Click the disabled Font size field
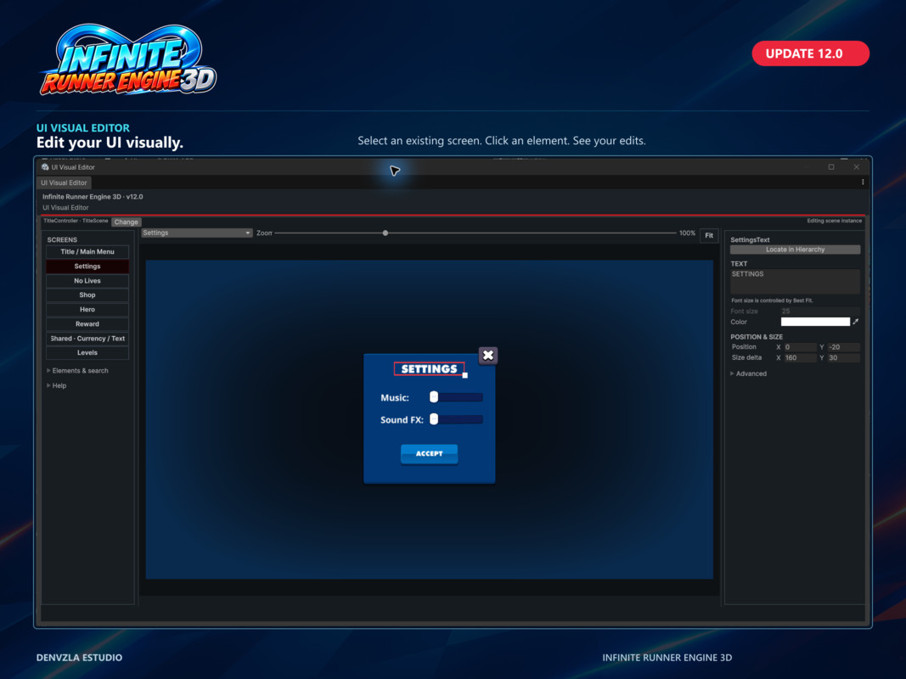 (820, 311)
